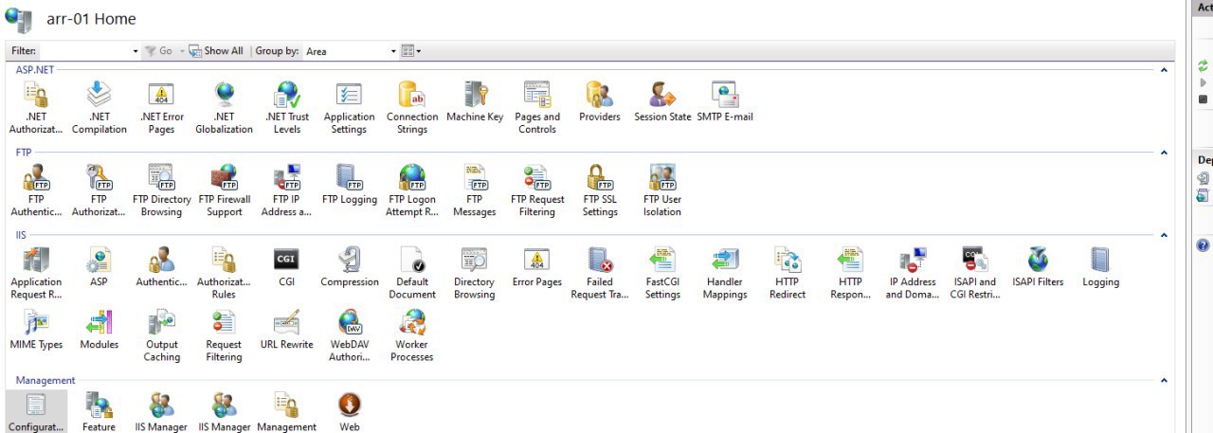The width and height of the screenshot is (1213, 433).
Task: Open FTP User Isolation feature
Action: 662,190
